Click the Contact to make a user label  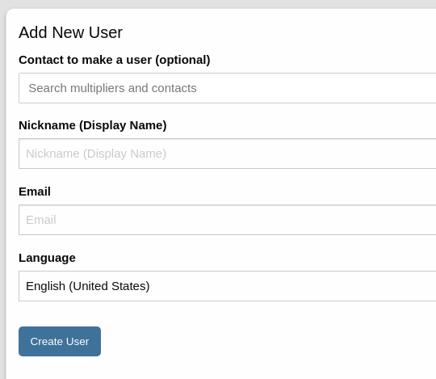[x=115, y=60]
